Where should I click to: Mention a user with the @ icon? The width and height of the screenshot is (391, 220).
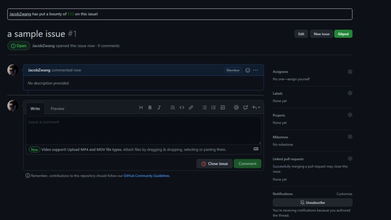click(236, 108)
